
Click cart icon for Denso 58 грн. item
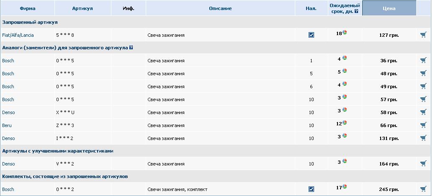[x=423, y=112]
